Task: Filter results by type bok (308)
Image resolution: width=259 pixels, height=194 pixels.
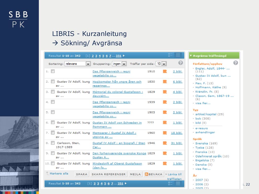Action: (x=203, y=118)
